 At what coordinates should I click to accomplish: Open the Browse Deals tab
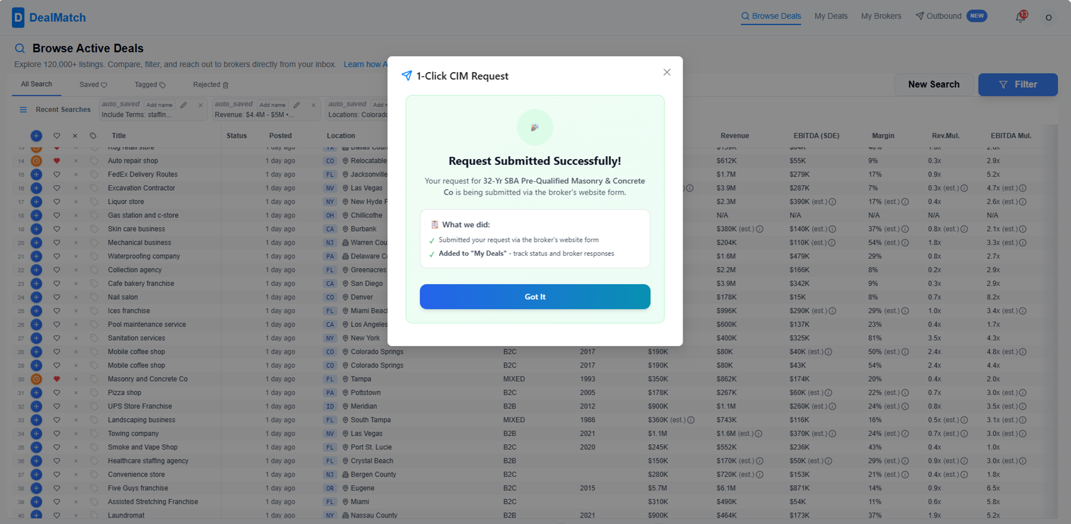771,16
